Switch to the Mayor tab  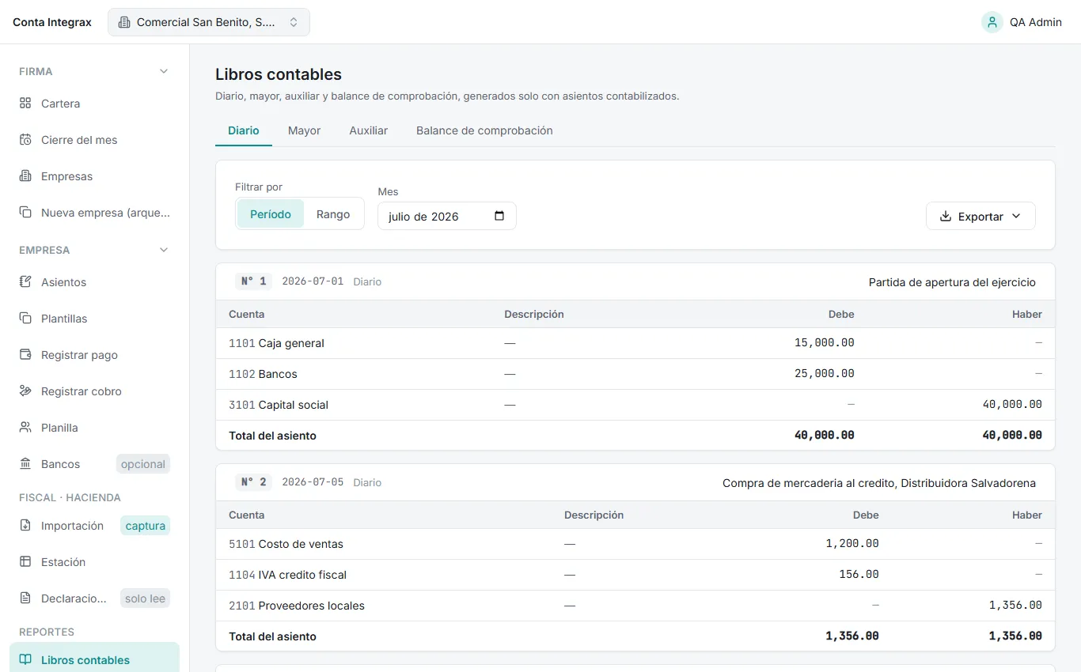pos(304,130)
